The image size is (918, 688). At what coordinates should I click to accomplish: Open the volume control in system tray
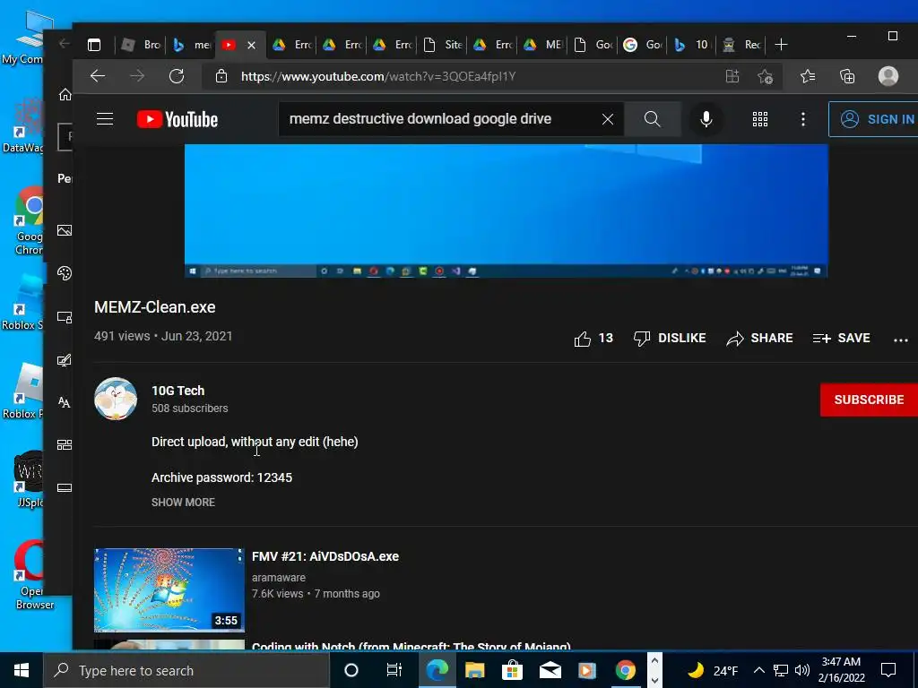[802, 670]
